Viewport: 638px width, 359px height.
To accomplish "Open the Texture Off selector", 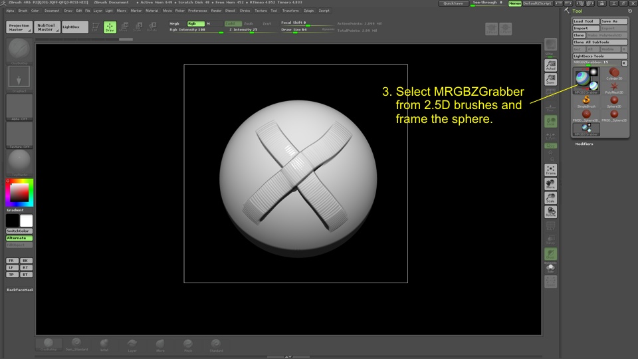I will pyautogui.click(x=19, y=135).
